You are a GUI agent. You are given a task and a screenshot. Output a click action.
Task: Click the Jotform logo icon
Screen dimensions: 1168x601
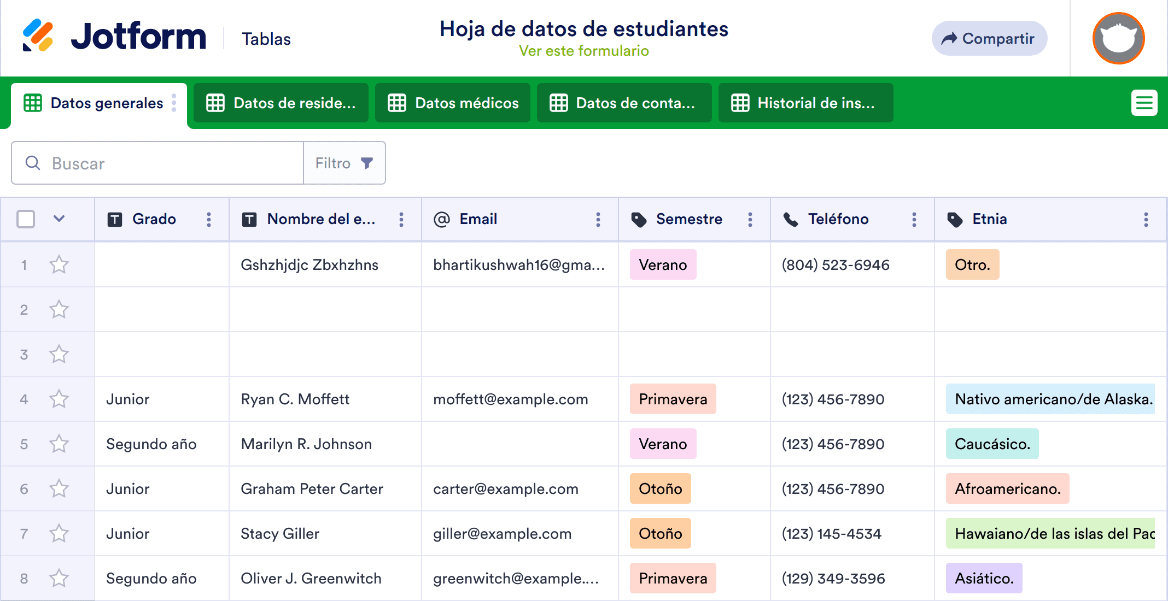point(38,36)
